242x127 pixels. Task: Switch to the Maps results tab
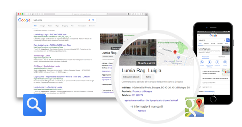coord(57,26)
